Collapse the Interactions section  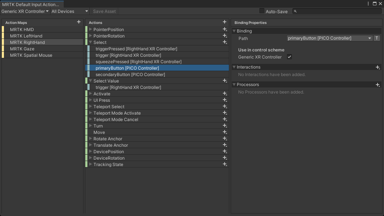(x=234, y=67)
